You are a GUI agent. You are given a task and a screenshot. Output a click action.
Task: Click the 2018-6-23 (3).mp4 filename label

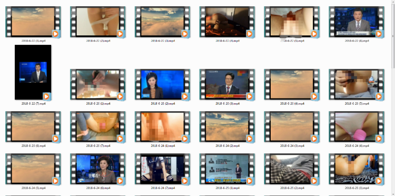pyautogui.click(x=227, y=104)
